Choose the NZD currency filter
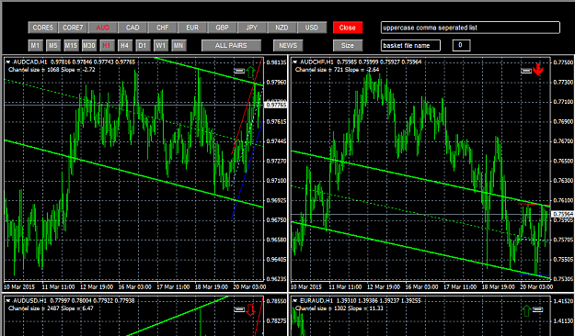 coord(282,28)
